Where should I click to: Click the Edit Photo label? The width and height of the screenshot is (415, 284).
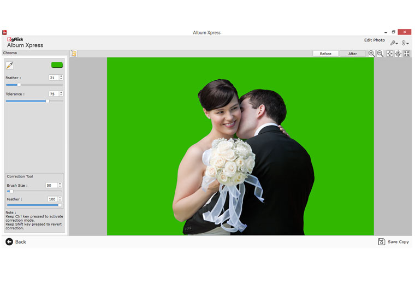click(x=375, y=40)
